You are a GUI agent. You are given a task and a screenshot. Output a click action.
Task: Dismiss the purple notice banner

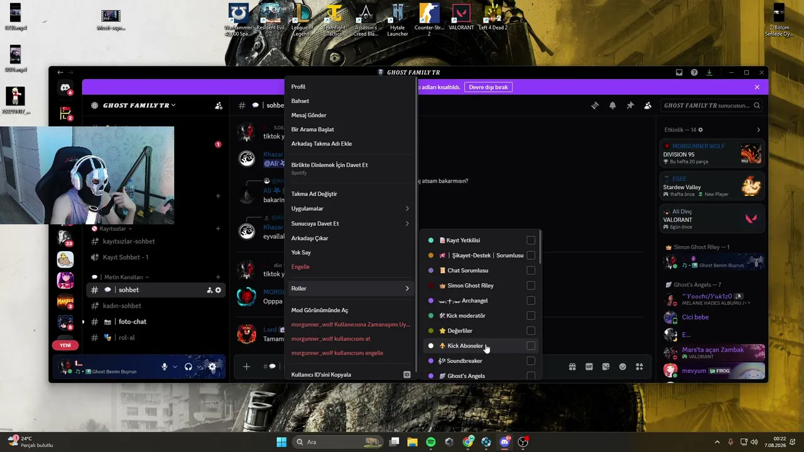point(757,87)
